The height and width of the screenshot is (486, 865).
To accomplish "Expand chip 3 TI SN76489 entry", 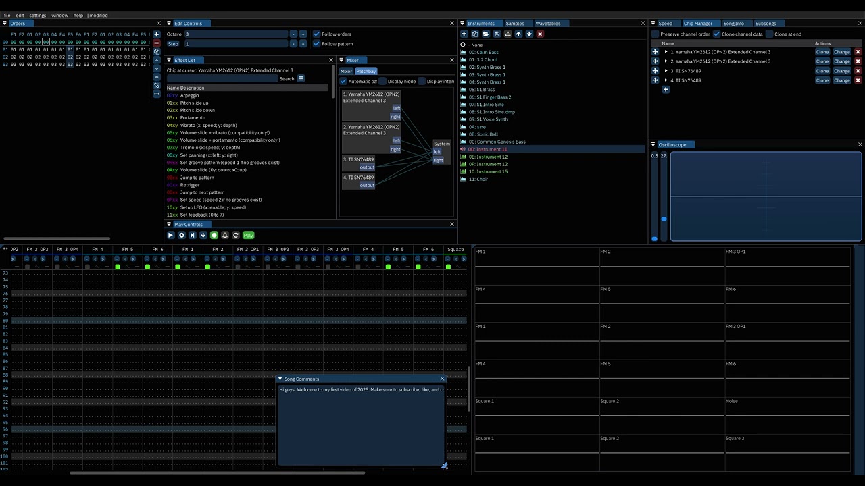I will (x=666, y=71).
